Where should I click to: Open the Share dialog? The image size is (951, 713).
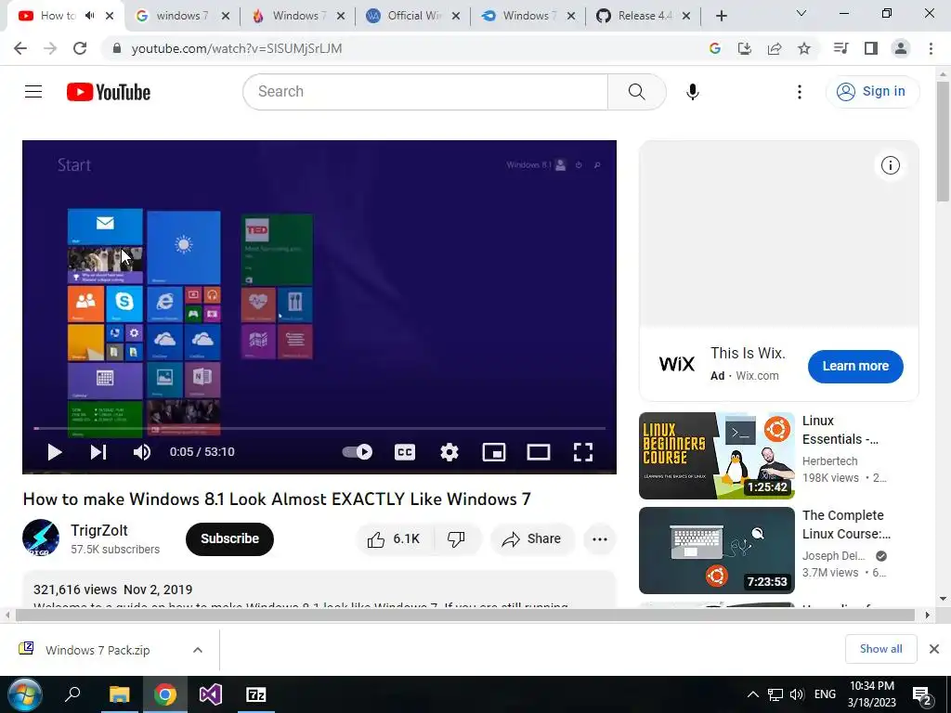(532, 539)
